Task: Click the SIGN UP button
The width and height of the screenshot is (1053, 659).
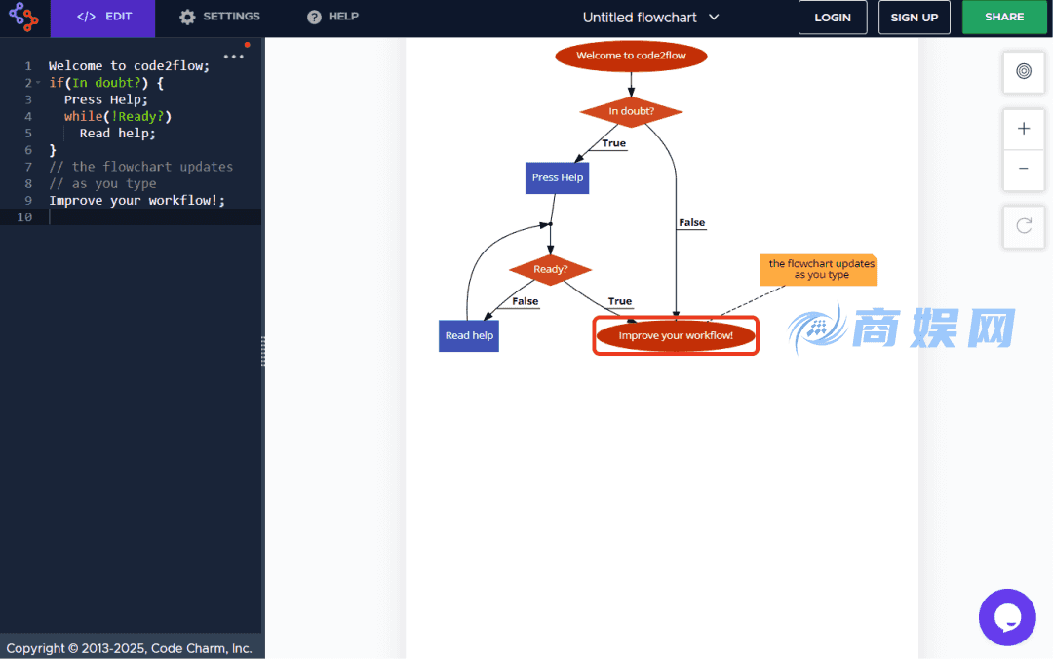Action: pos(914,18)
